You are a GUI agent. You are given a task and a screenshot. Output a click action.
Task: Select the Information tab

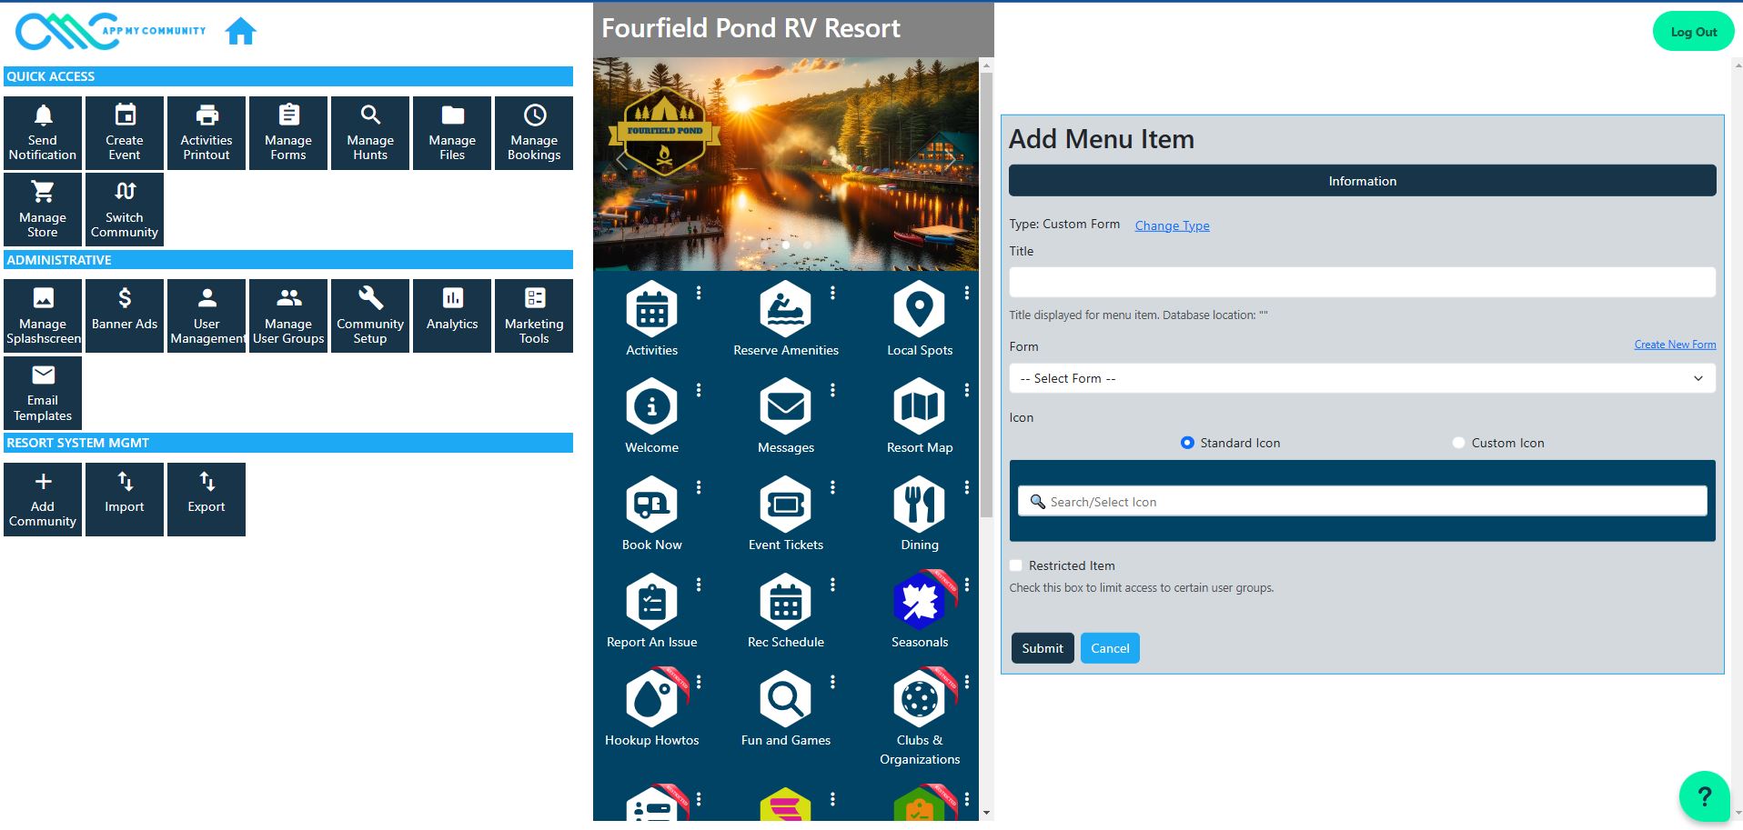[x=1362, y=181]
